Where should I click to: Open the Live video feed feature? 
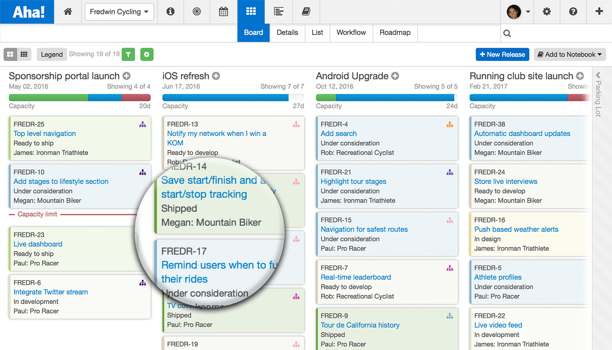point(498,325)
